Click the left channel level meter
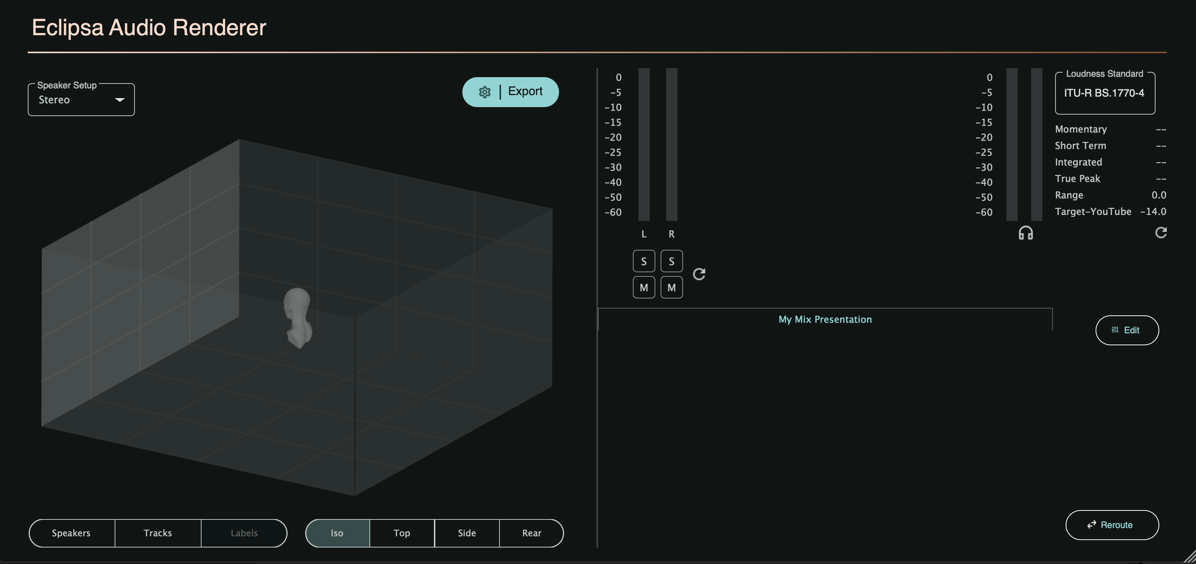This screenshot has height=564, width=1196. (643, 144)
